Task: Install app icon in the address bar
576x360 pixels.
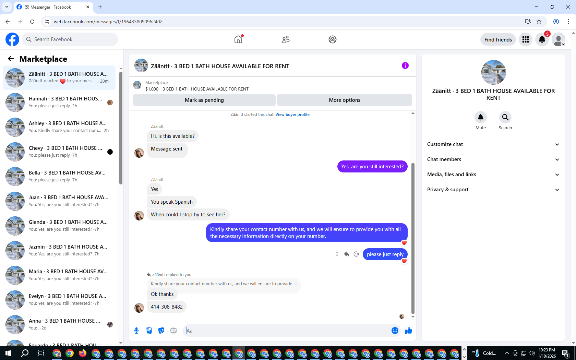Action: click(528, 22)
